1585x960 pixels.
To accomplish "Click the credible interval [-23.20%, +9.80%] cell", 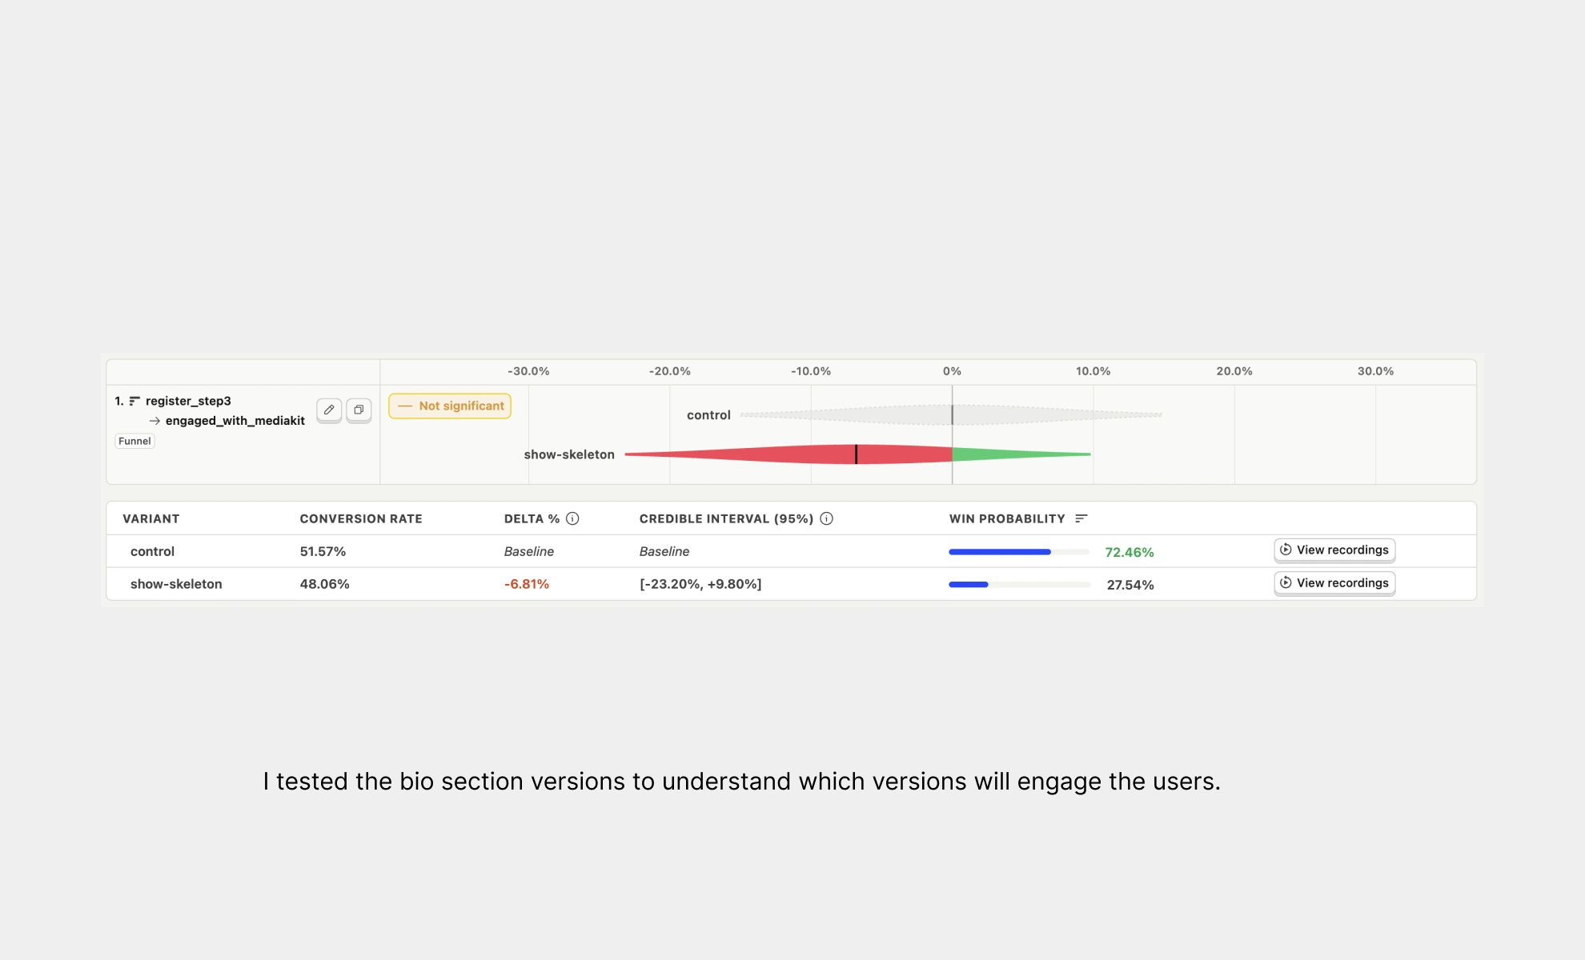I will [x=700, y=584].
